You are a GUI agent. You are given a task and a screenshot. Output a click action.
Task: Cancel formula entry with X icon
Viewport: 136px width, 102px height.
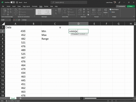pos(14,20)
